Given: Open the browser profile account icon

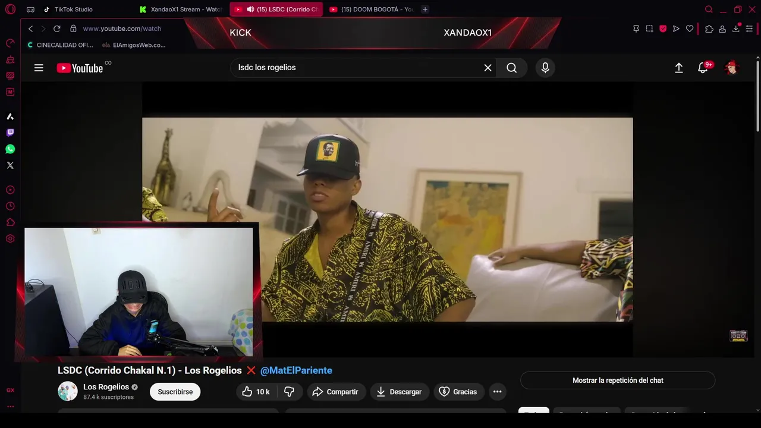Looking at the screenshot, I should tap(722, 29).
